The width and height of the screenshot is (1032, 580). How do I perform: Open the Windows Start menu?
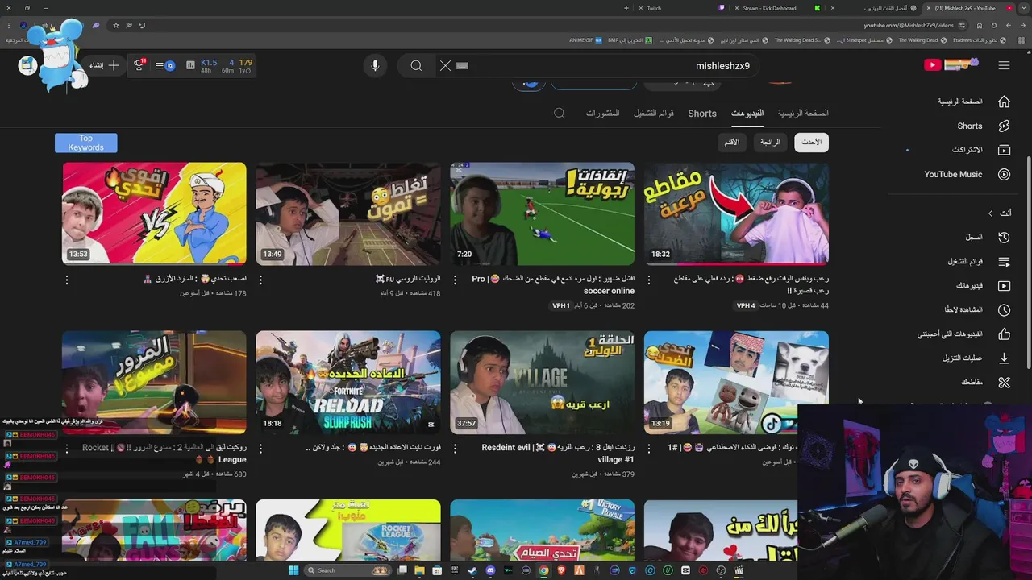293,570
